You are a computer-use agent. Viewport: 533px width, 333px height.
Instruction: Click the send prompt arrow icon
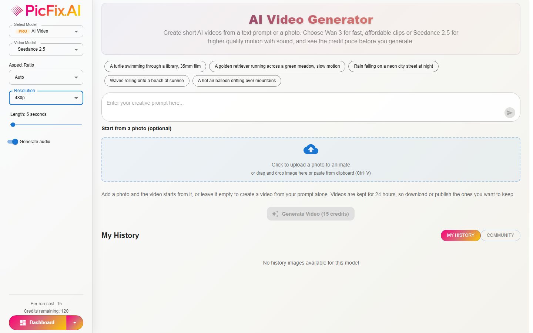[x=510, y=112]
